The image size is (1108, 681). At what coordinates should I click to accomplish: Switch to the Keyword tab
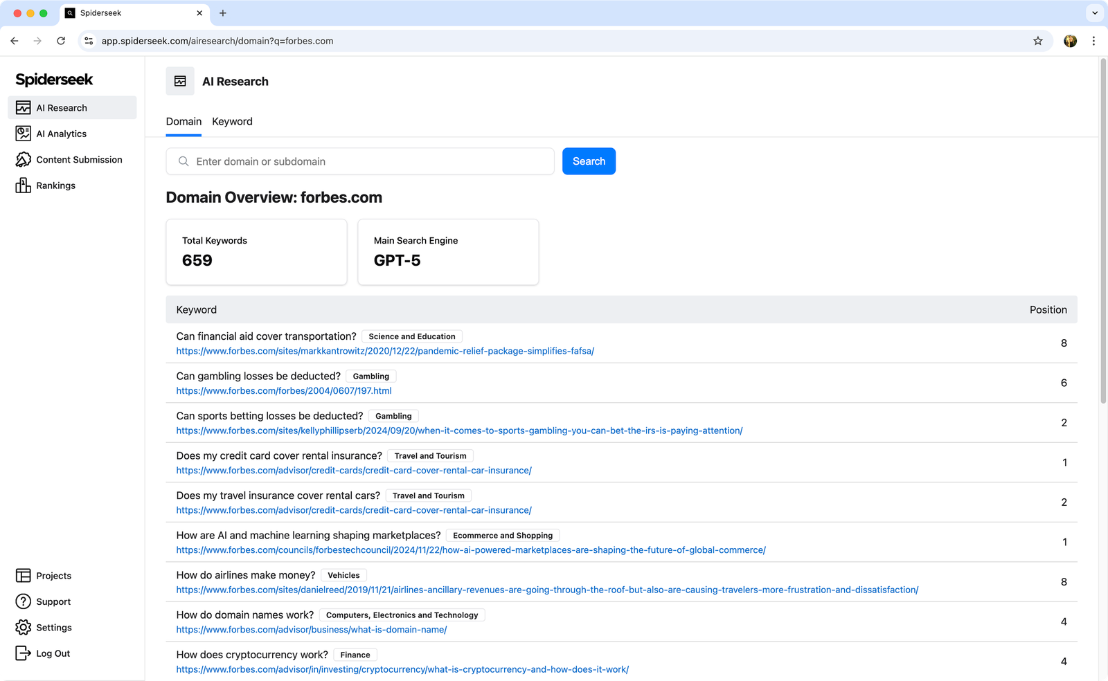pos(232,122)
